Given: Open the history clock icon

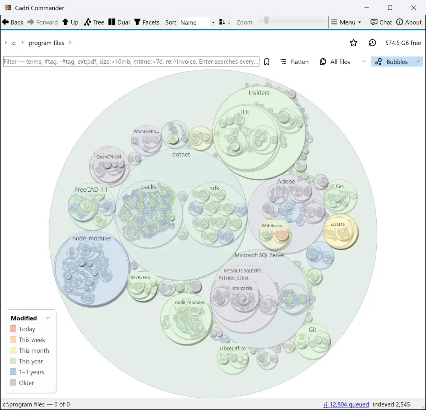Looking at the screenshot, I should tap(372, 43).
